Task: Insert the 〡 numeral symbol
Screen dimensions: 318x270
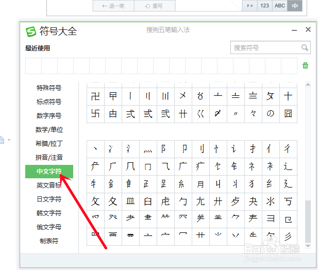Action: [x=130, y=96]
